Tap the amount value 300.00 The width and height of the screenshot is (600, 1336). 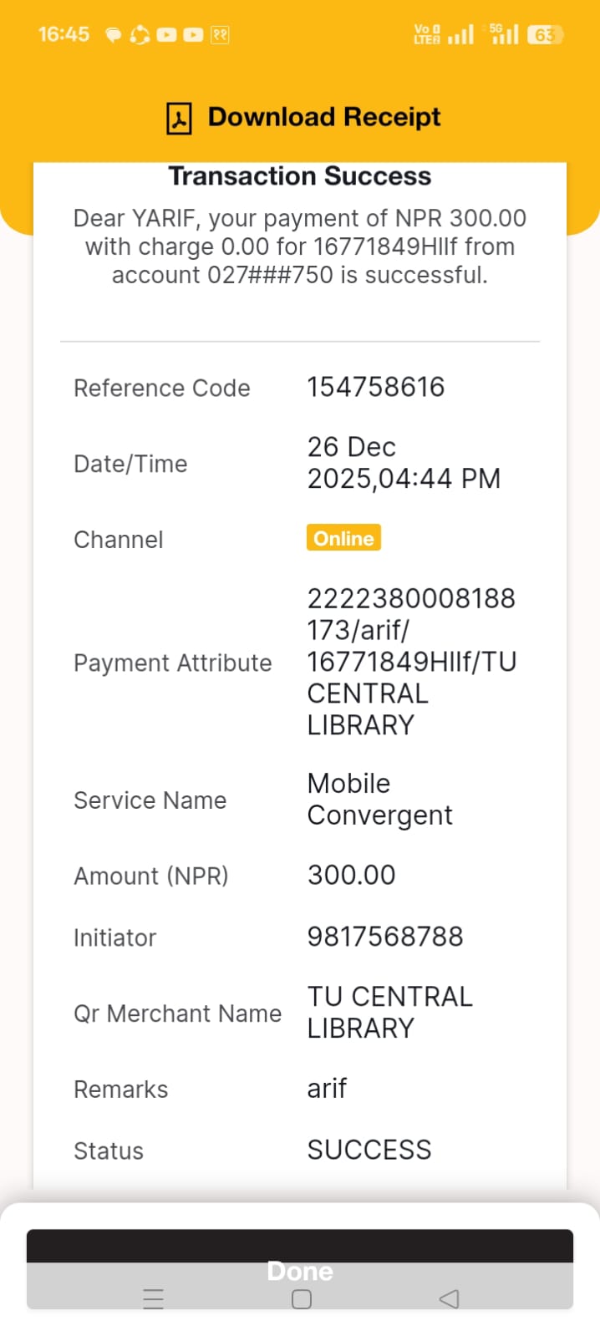coord(352,875)
